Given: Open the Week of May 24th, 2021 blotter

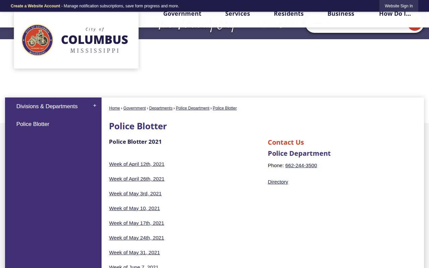Looking at the screenshot, I should 136,238.
